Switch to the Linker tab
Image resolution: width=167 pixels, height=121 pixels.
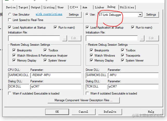point(99,7)
